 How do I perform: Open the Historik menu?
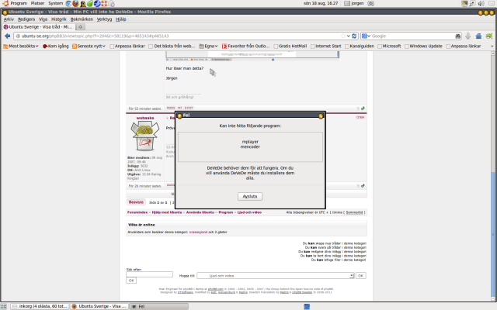pyautogui.click(x=59, y=19)
